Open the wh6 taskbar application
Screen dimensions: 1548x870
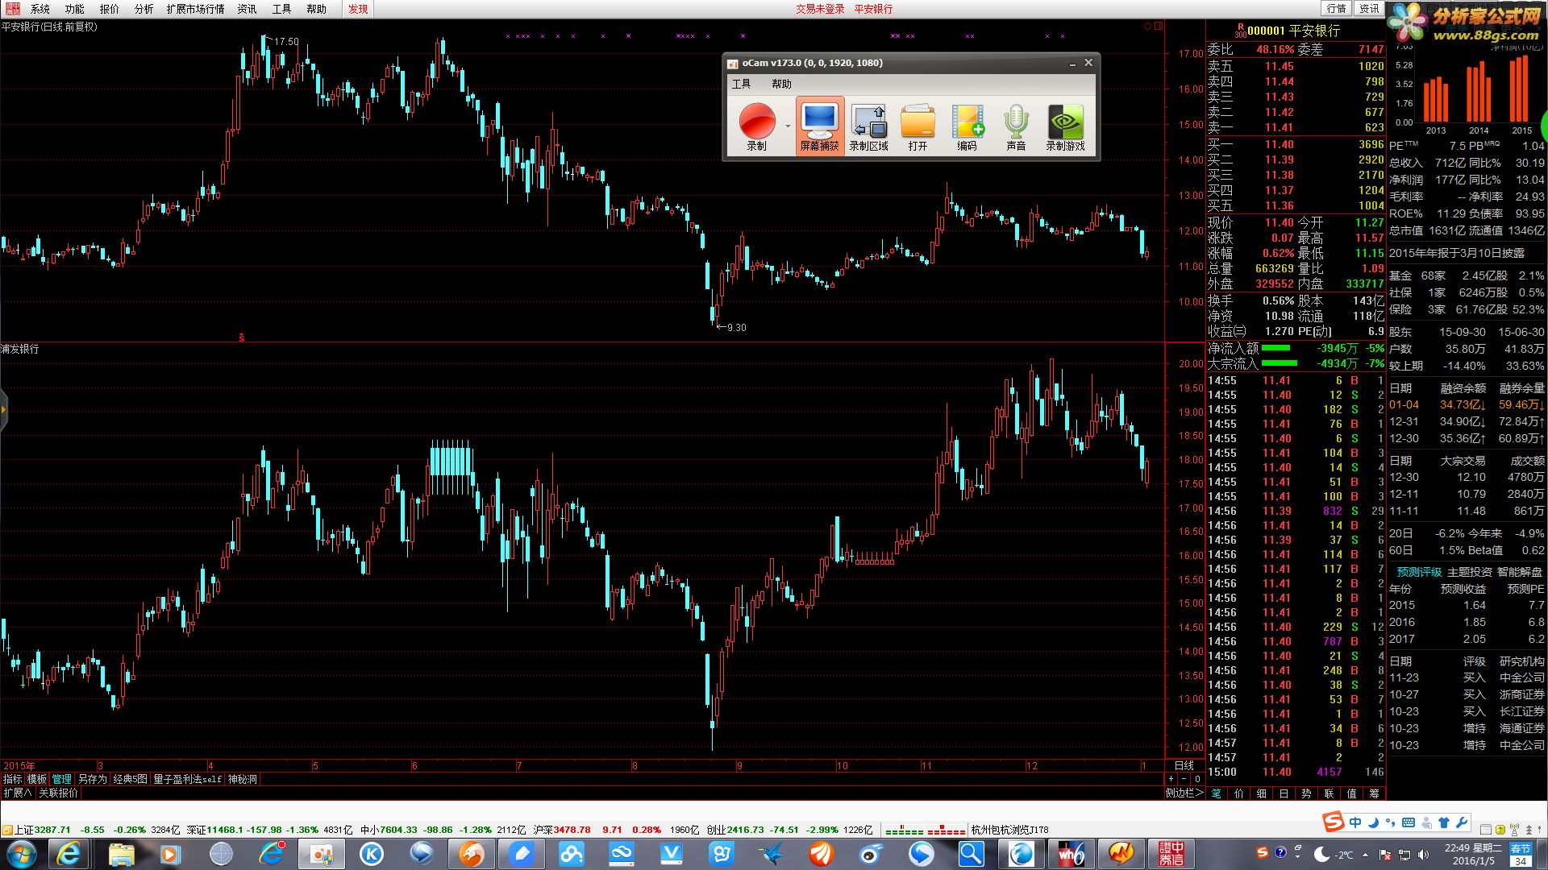(x=1071, y=854)
